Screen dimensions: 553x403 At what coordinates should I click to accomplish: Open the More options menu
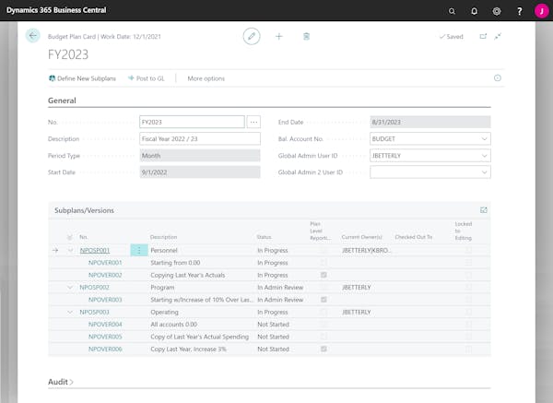(x=206, y=78)
